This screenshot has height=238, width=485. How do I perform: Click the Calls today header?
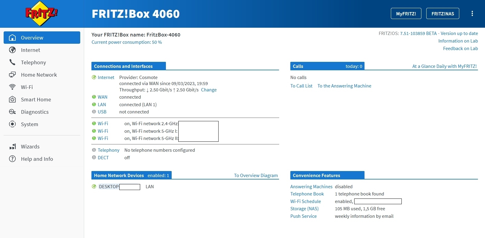327,66
